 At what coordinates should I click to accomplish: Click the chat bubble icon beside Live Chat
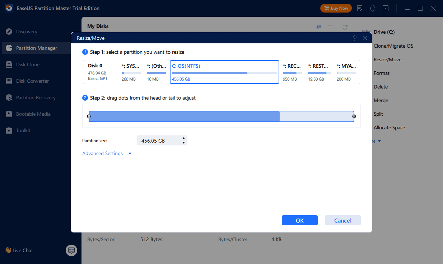[x=71, y=250]
